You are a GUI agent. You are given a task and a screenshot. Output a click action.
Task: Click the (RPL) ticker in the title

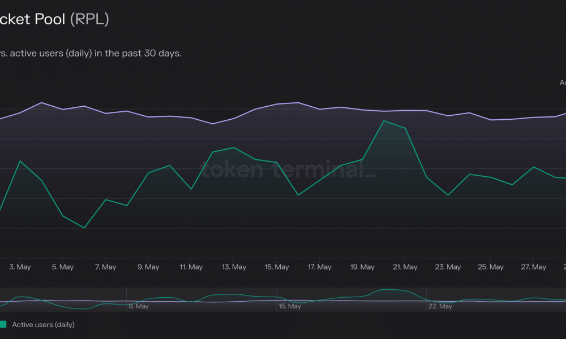coord(89,19)
